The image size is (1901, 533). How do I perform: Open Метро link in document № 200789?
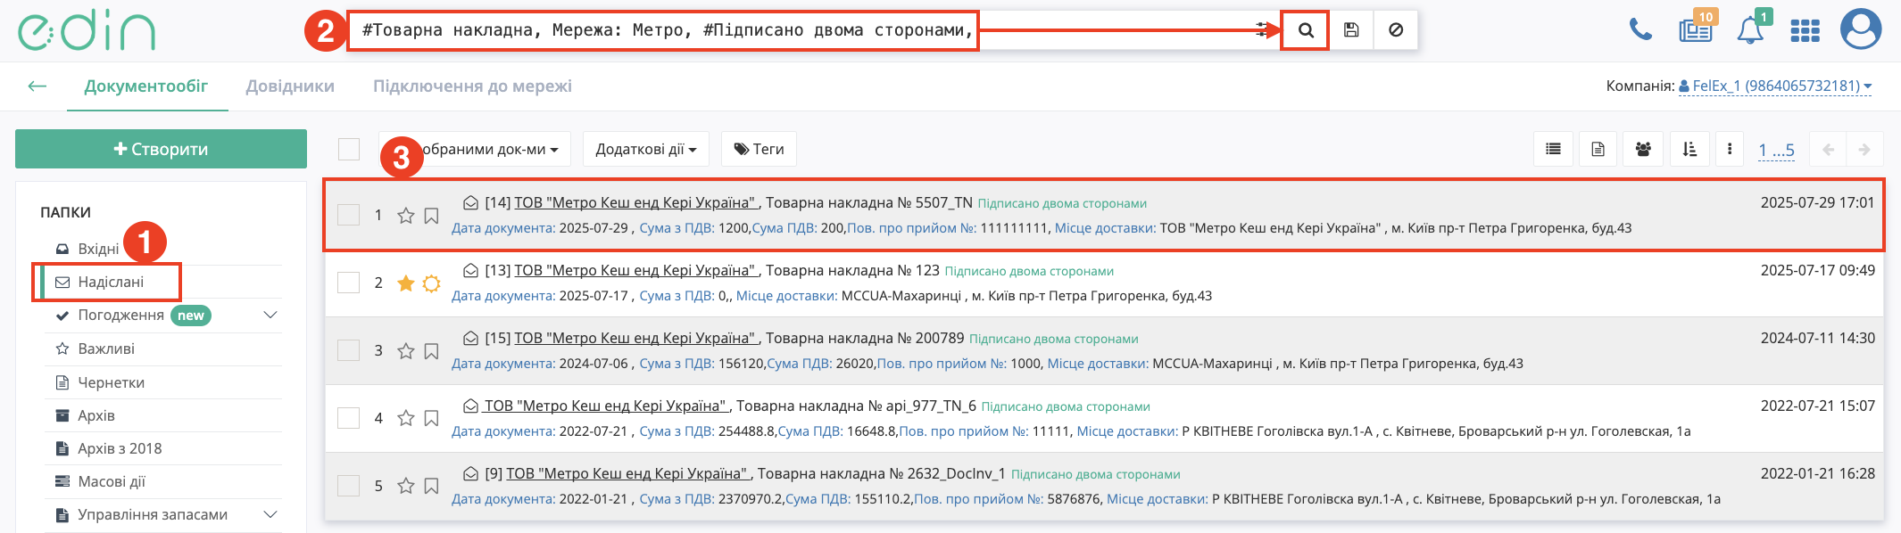point(635,339)
